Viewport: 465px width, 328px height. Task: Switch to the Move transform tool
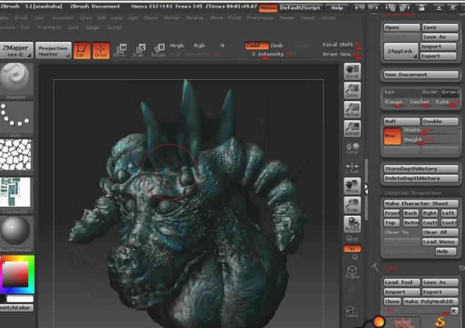tap(121, 50)
